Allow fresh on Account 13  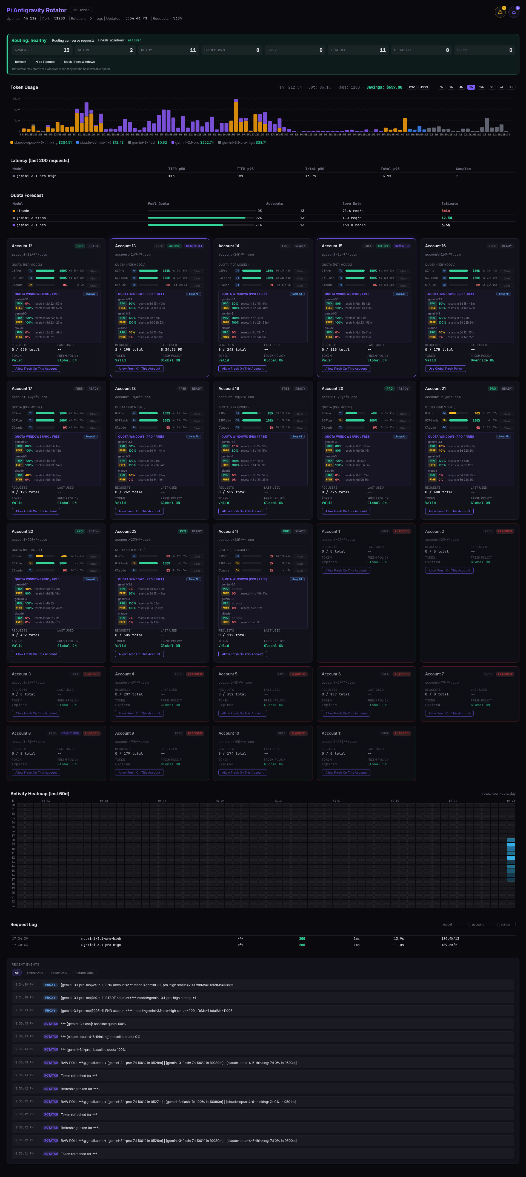pos(139,368)
